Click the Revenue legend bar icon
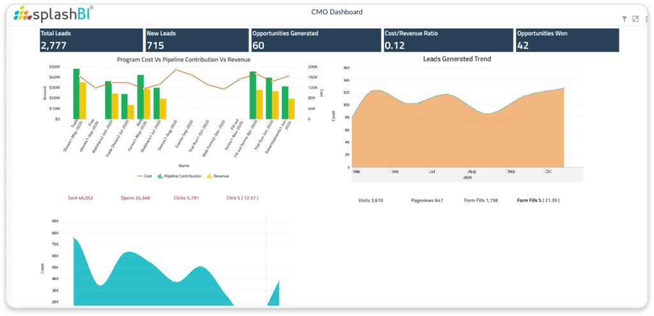 [211, 176]
